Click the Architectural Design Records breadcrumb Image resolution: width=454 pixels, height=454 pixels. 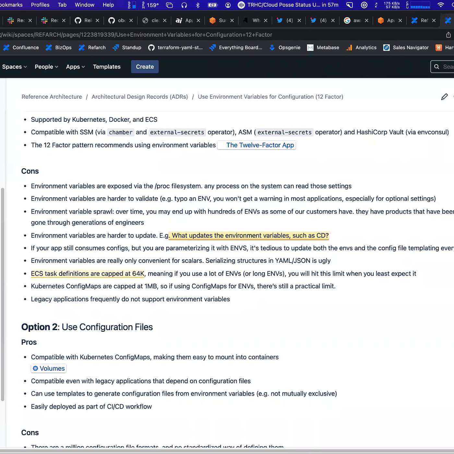tap(139, 97)
